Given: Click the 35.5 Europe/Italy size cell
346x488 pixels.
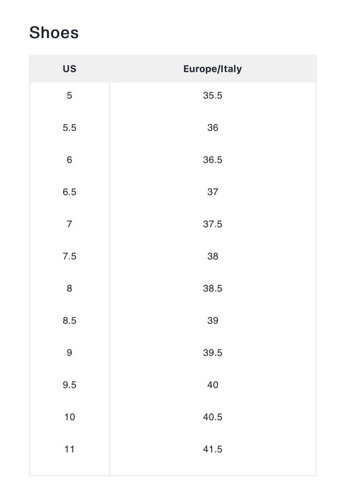Looking at the screenshot, I should click(213, 96).
